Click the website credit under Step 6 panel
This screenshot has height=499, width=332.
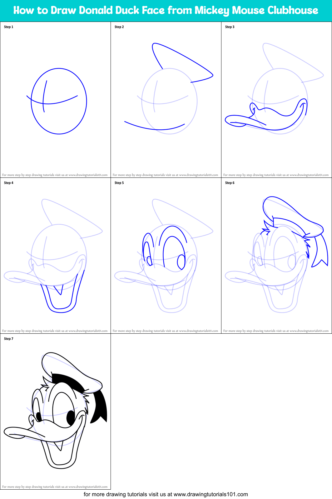click(x=276, y=331)
